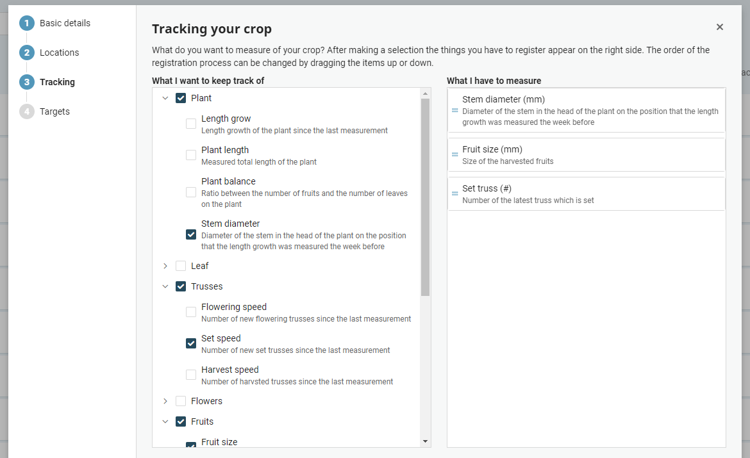Expand the Leaf category

165,266
